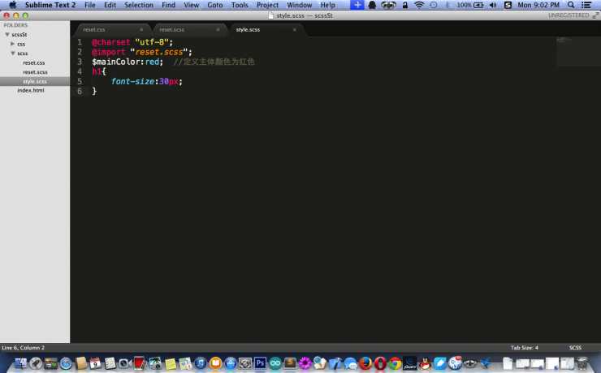Open Spotlight search magnifier
Image resolution: width=601 pixels, height=373 pixels.
coord(571,5)
